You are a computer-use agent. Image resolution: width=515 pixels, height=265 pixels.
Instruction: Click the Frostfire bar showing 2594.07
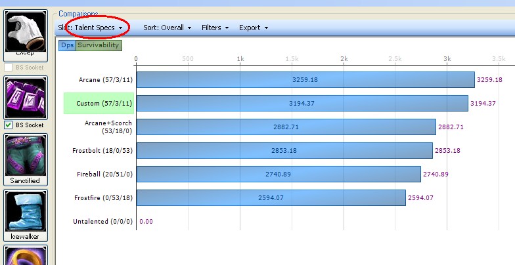click(x=271, y=198)
